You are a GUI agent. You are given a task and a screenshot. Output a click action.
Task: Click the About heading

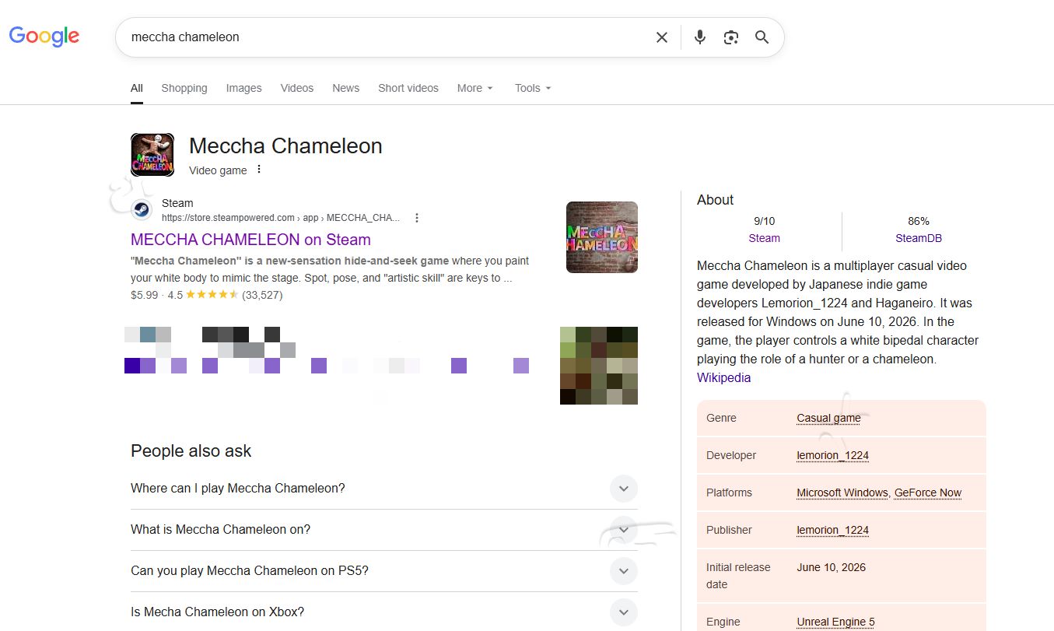point(716,200)
